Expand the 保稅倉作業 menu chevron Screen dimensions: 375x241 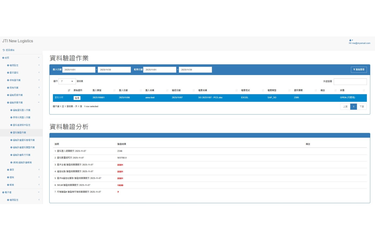point(39,80)
